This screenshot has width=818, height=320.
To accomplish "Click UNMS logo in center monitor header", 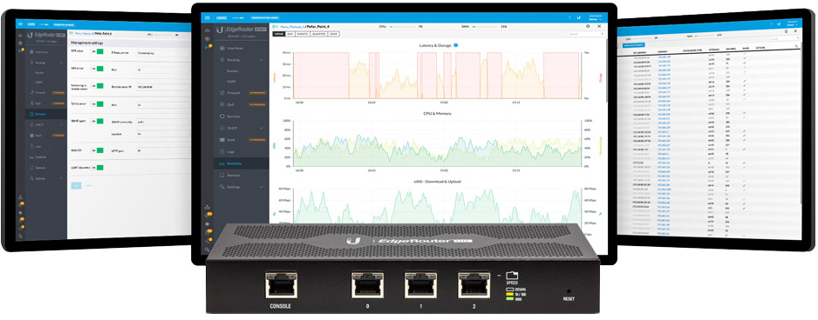I will (x=222, y=17).
